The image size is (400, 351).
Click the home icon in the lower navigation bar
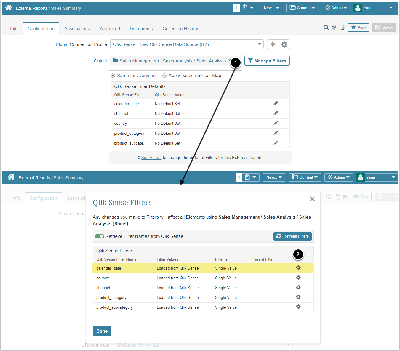coord(11,177)
